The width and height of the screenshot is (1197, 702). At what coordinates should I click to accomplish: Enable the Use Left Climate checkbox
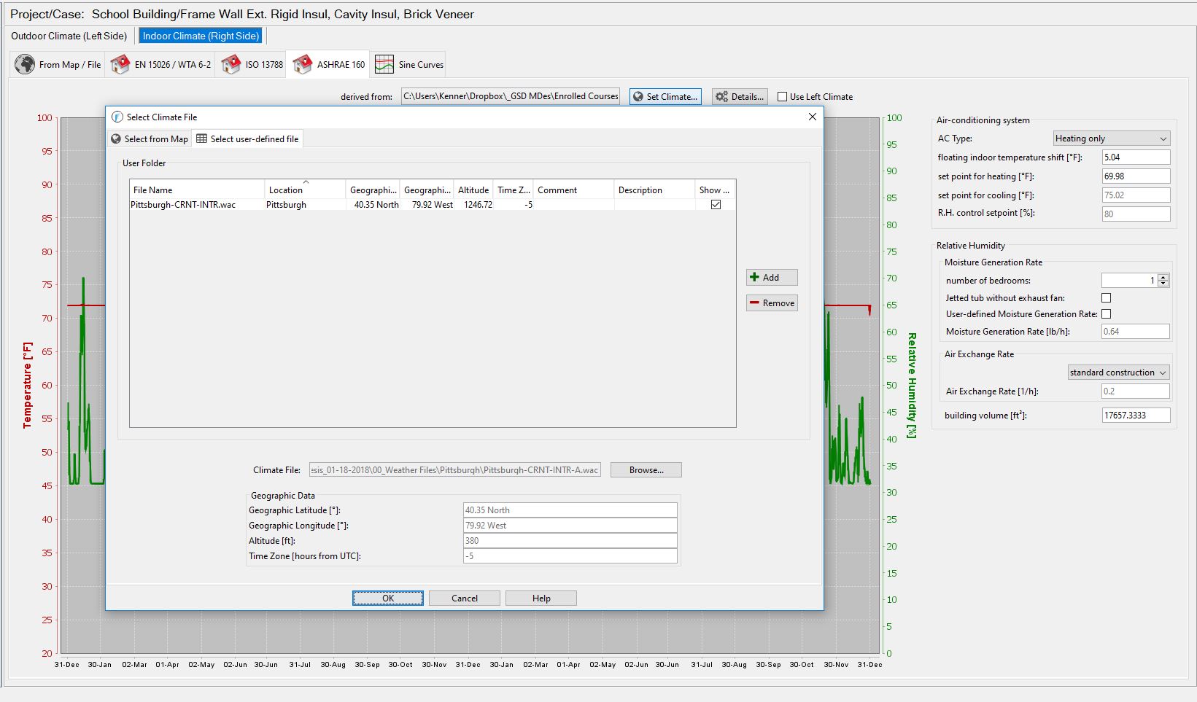click(782, 96)
